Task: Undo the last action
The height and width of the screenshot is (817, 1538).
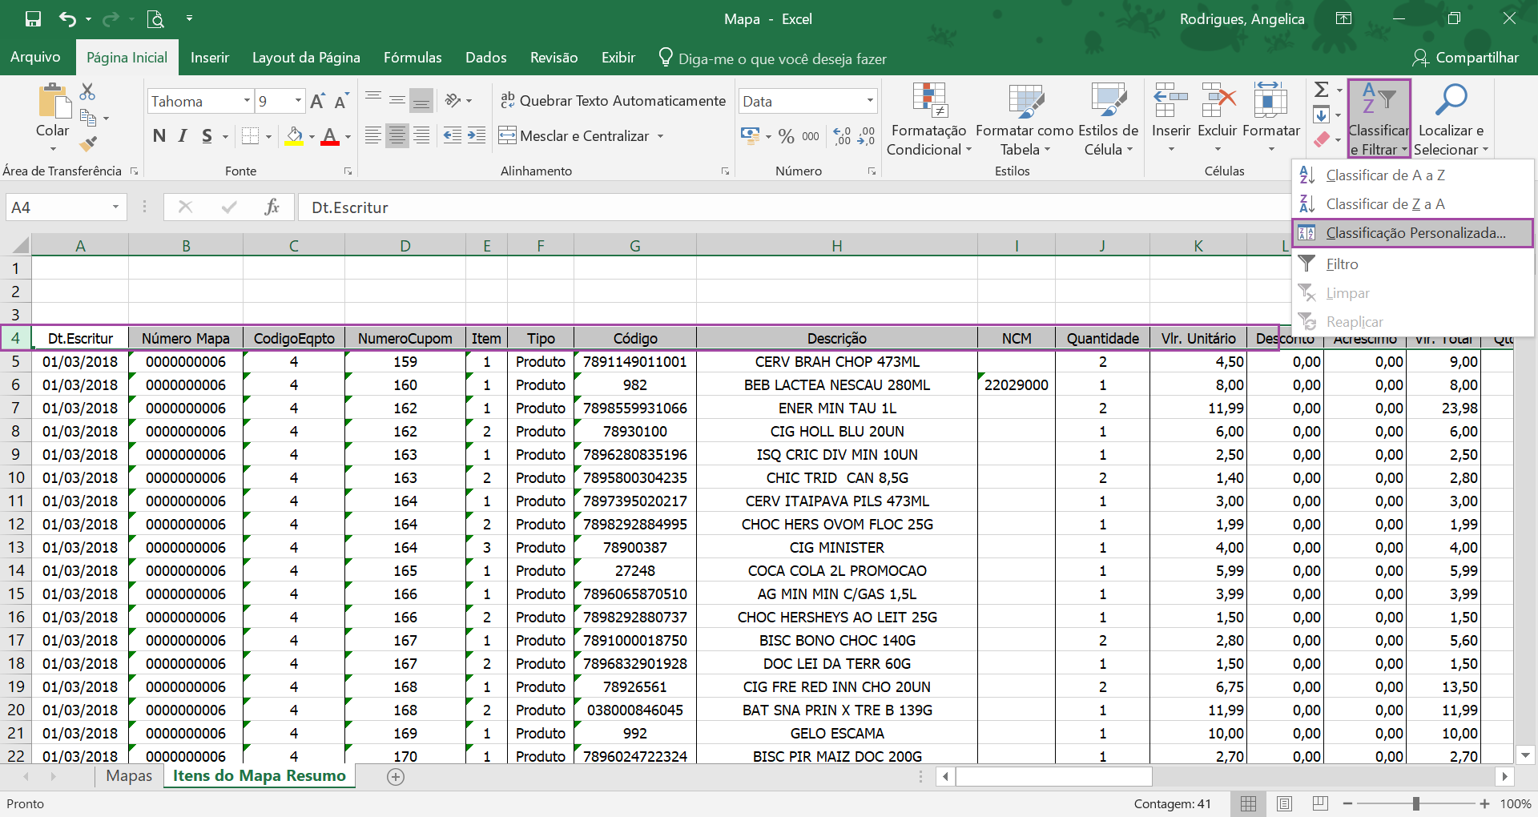Action: click(67, 18)
